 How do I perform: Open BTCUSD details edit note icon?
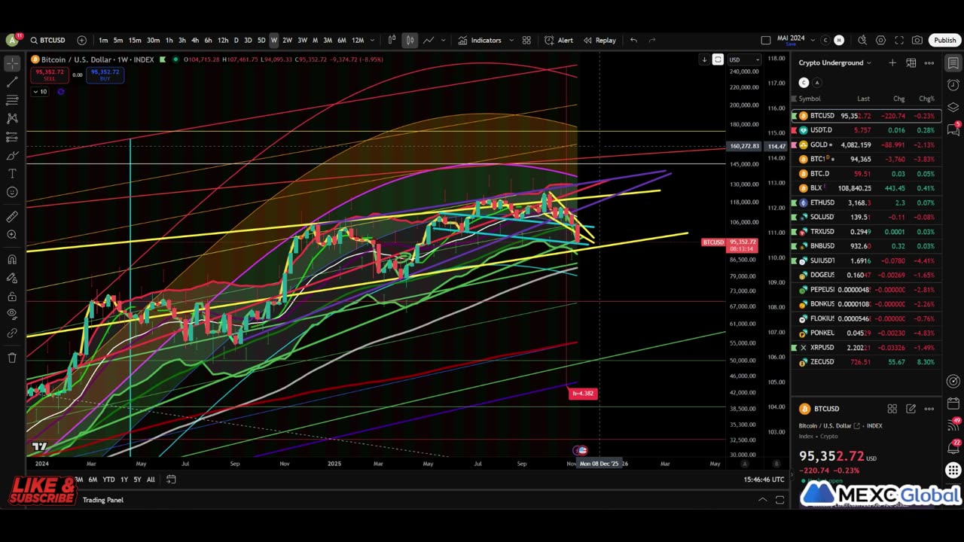point(911,409)
